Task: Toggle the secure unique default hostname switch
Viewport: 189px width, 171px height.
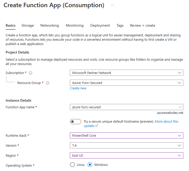Action: click(75, 122)
